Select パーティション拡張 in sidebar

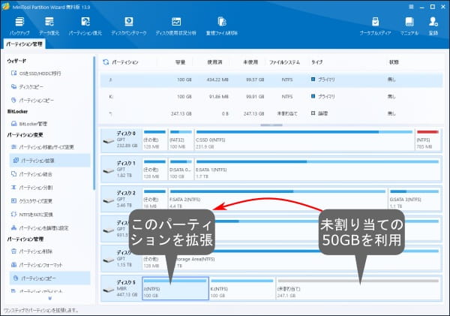tap(49, 161)
